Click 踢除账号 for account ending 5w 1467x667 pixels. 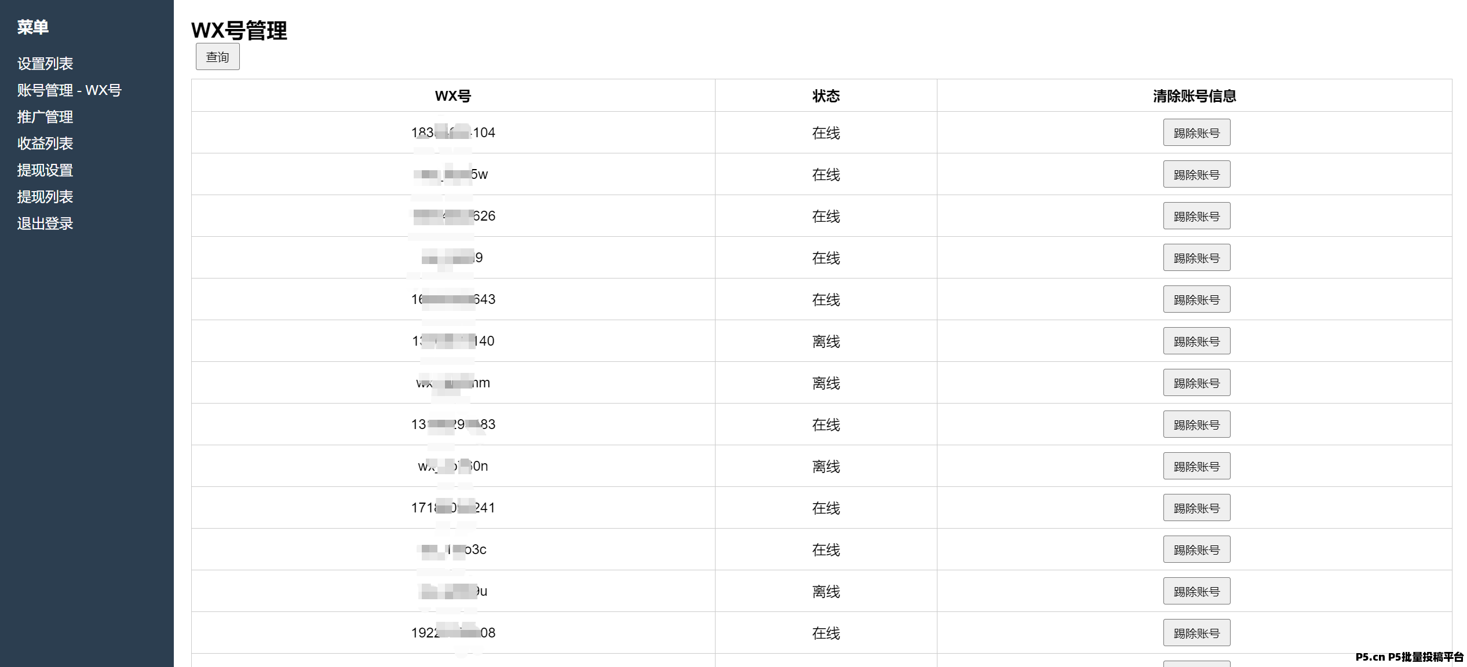[1196, 174]
